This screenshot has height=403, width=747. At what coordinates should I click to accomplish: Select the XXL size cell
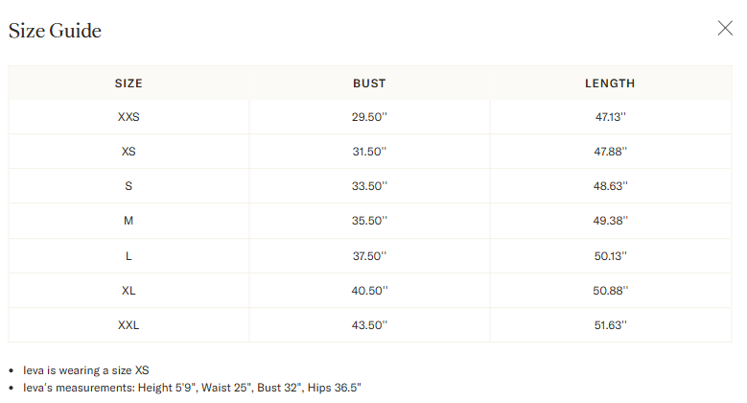(x=128, y=324)
